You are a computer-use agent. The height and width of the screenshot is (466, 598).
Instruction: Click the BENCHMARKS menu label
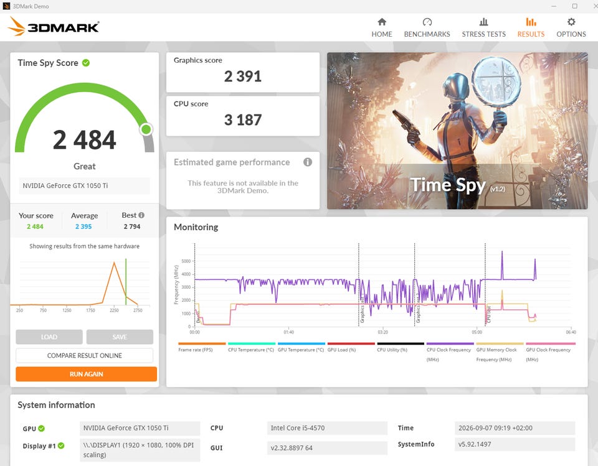[427, 34]
